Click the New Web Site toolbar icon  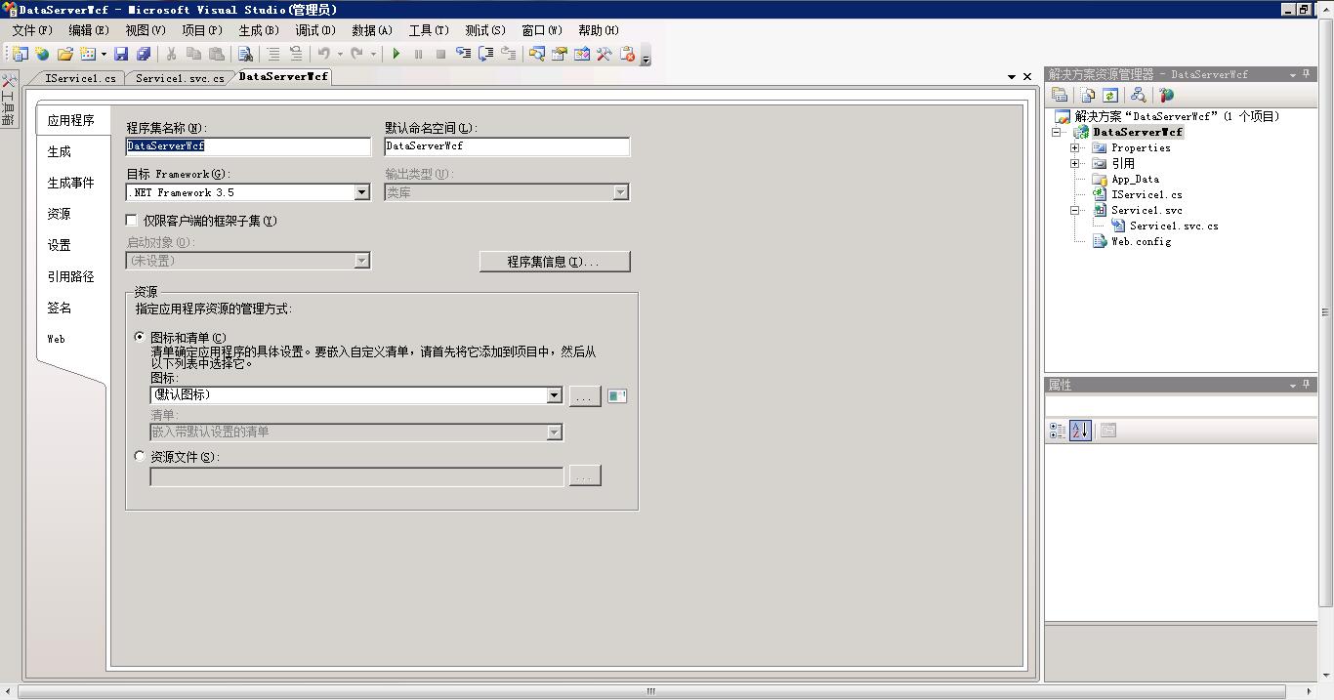tap(42, 55)
